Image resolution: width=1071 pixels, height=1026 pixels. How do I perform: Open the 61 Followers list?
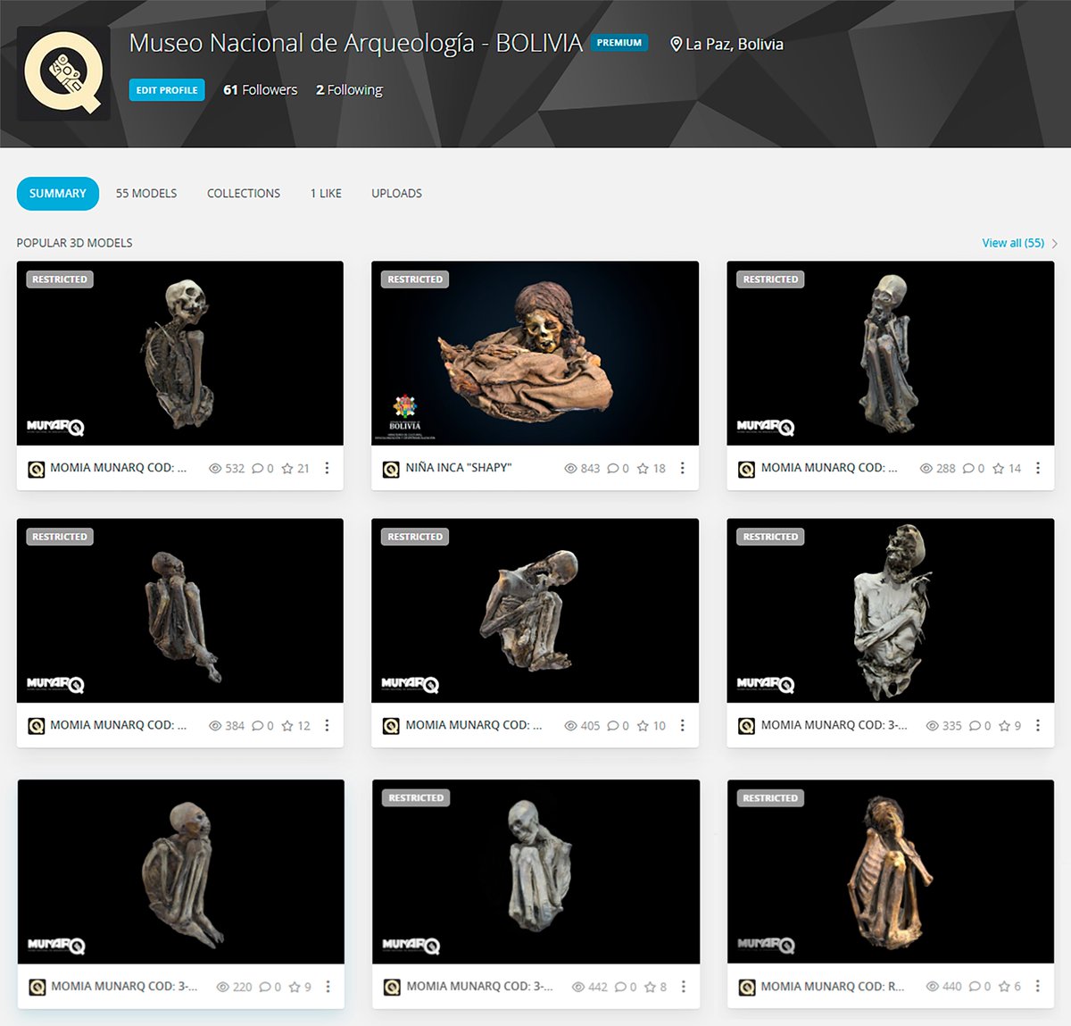tap(261, 90)
